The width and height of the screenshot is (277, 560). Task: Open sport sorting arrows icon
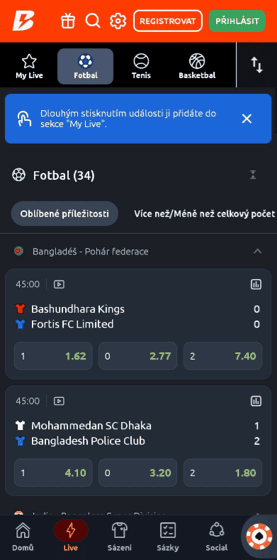coord(257,66)
